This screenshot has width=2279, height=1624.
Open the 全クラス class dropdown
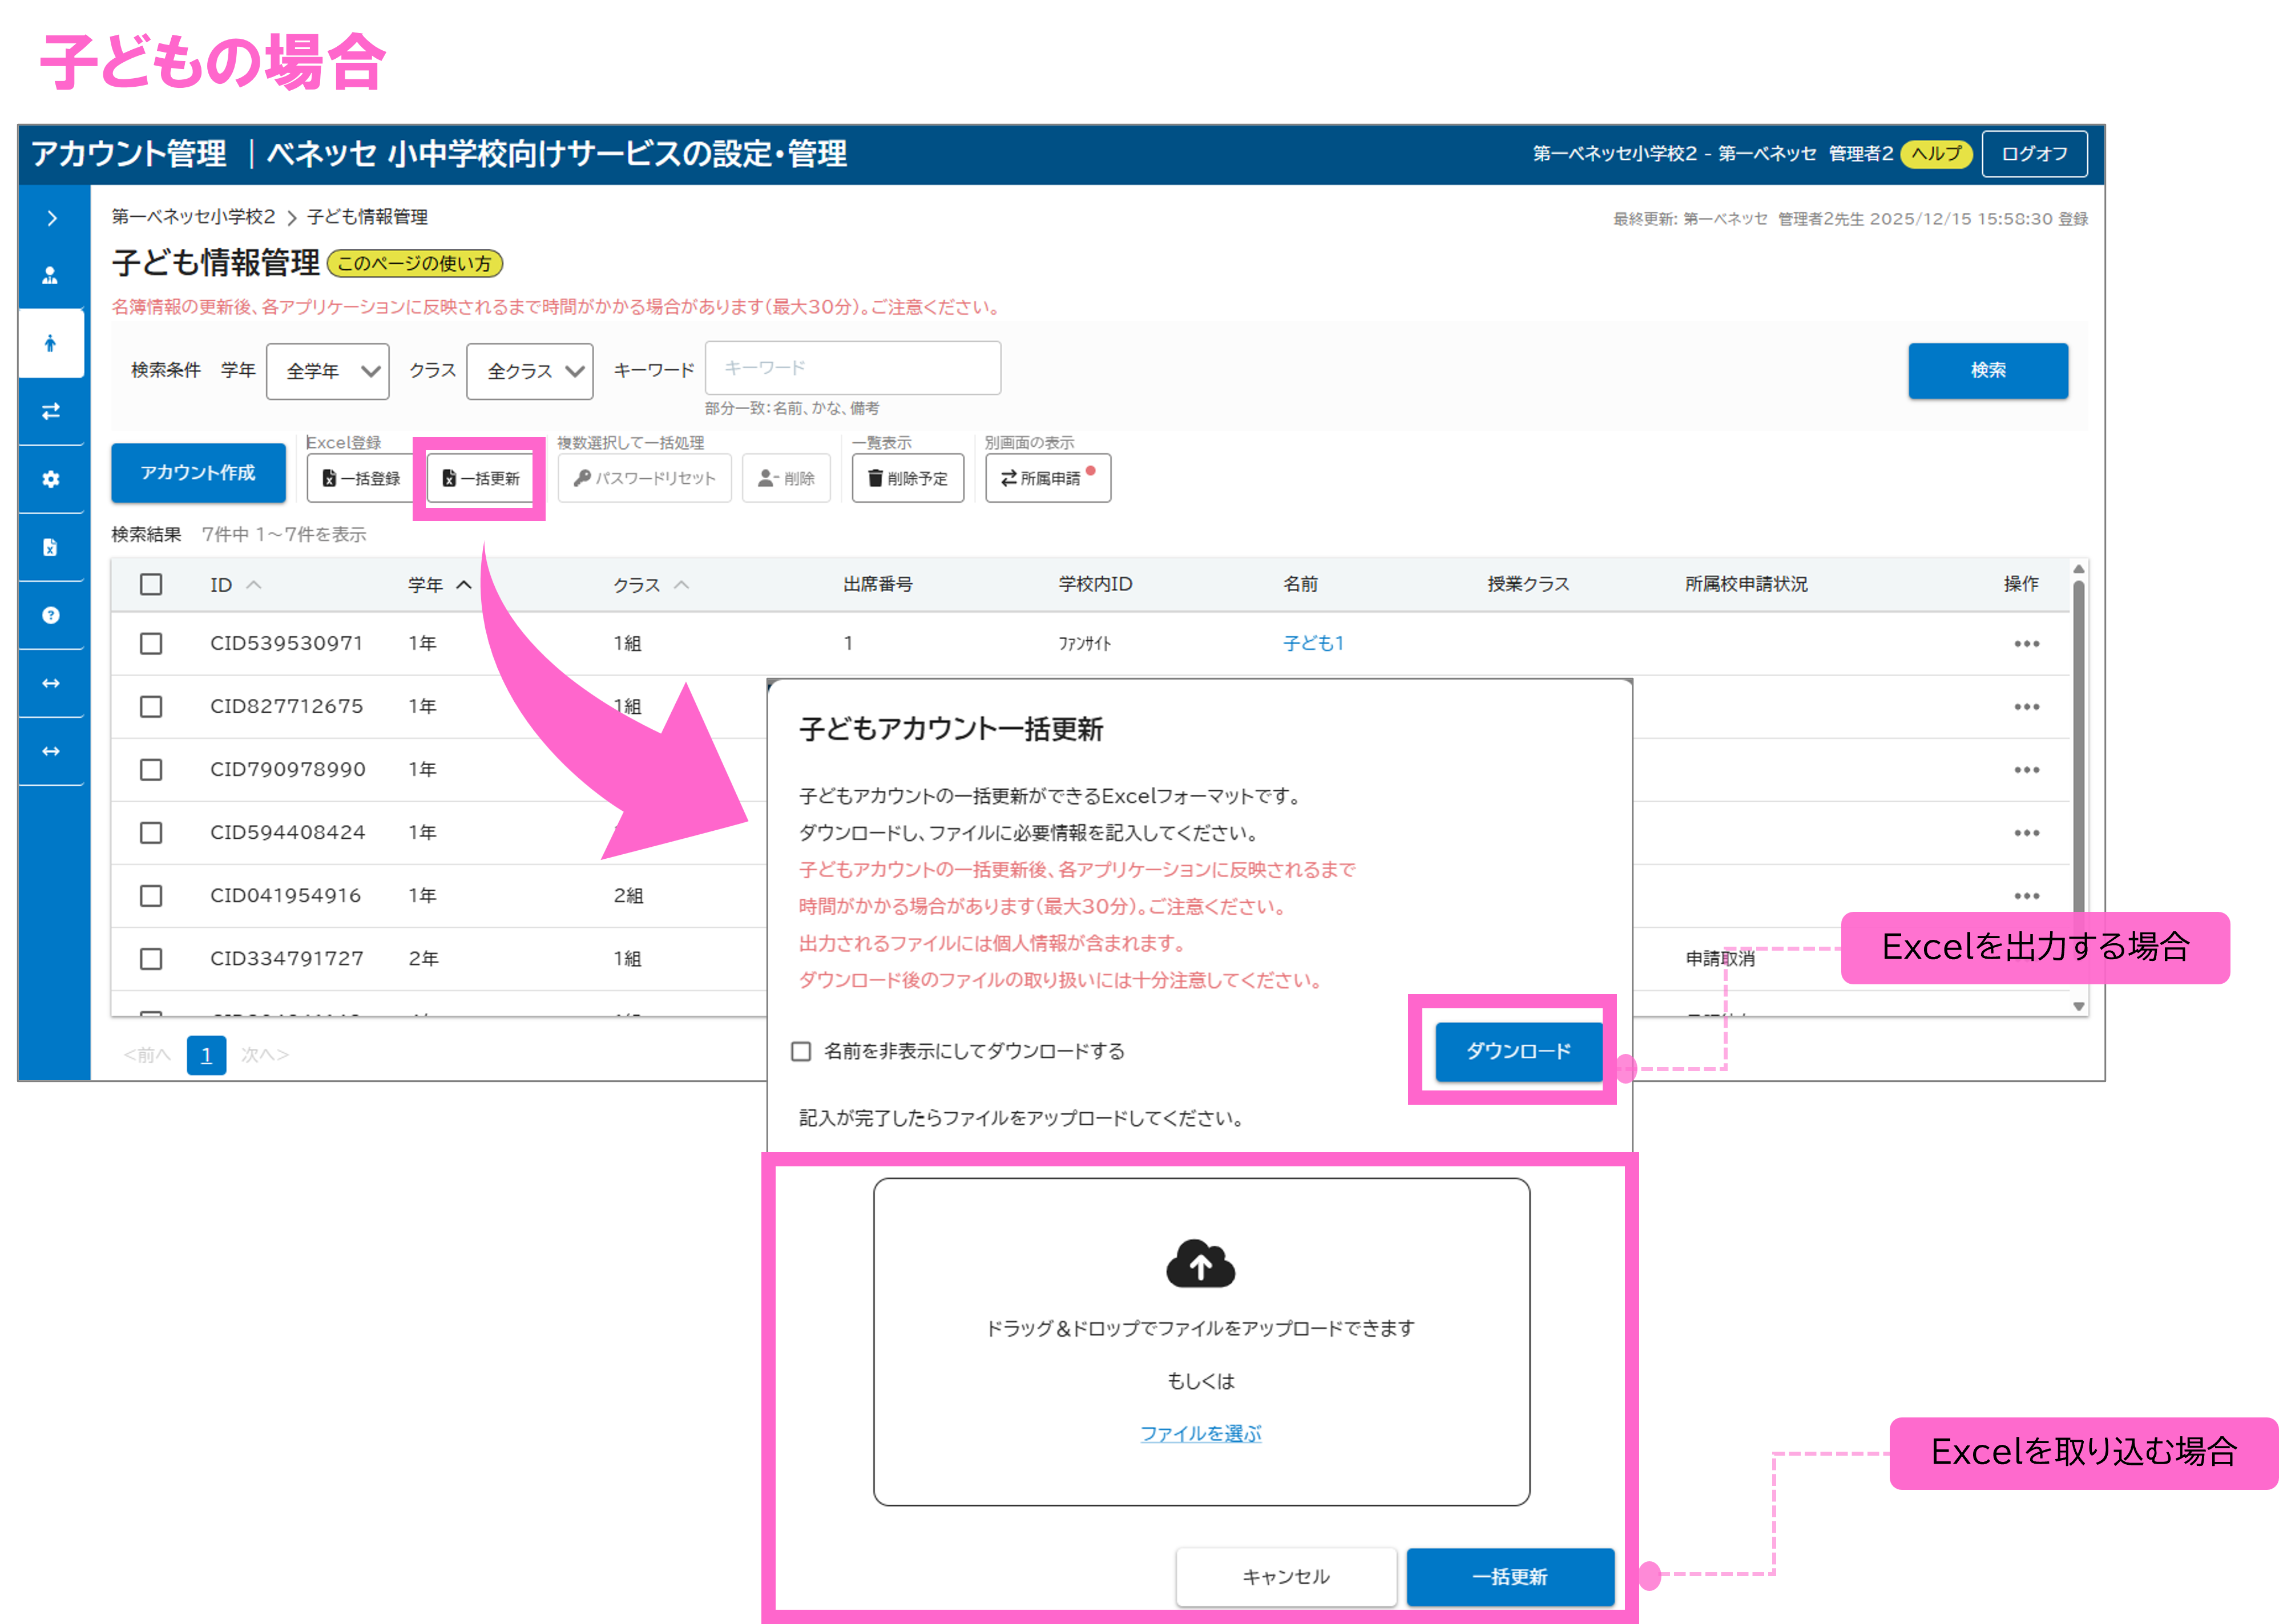(529, 371)
